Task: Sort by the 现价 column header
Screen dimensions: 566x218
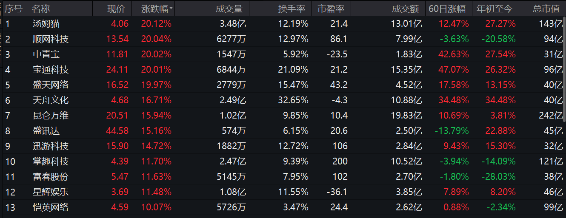Action: click(116, 8)
